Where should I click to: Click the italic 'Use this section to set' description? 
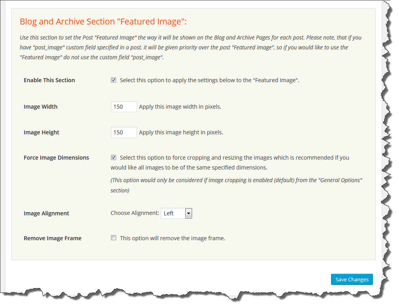(x=190, y=47)
